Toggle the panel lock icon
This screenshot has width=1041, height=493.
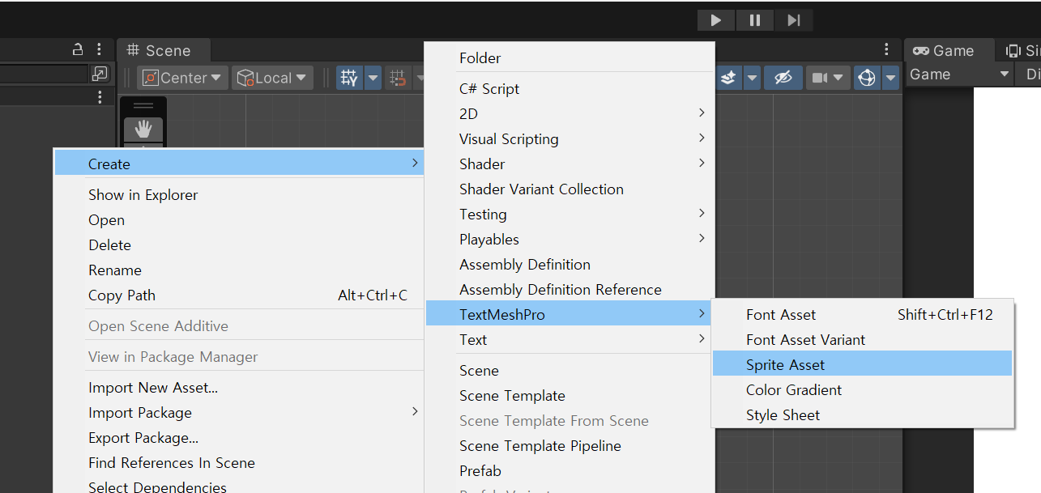point(78,49)
